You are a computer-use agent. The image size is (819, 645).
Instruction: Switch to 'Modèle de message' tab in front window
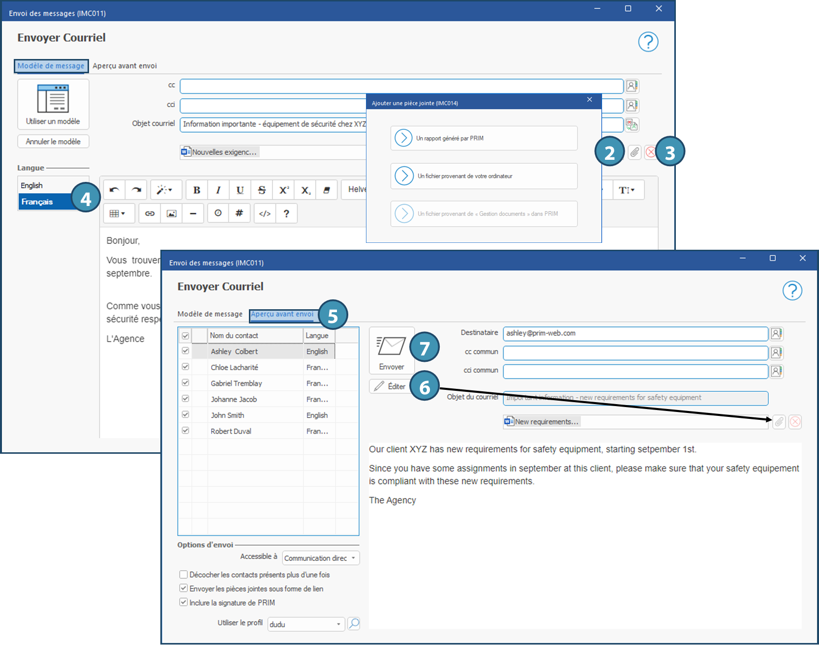(x=210, y=314)
